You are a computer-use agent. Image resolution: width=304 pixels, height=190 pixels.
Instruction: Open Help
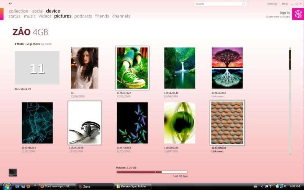[x=285, y=4]
